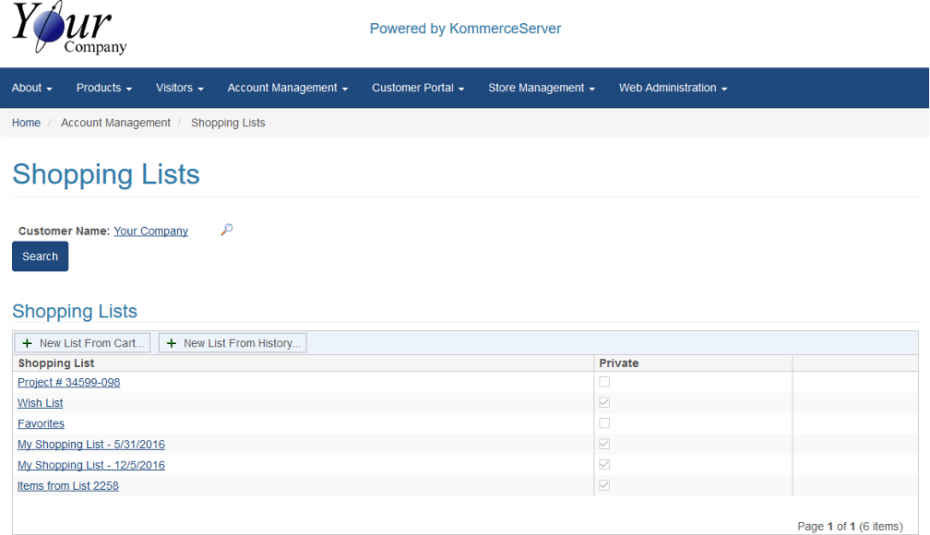Click the customer name search magnifier icon

[227, 230]
